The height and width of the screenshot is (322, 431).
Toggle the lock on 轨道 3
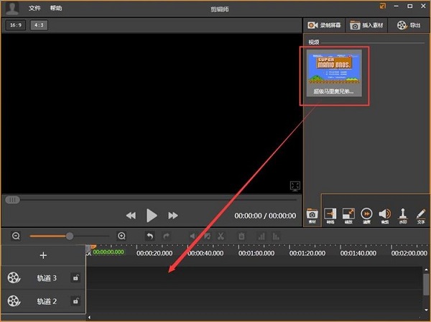tap(75, 278)
